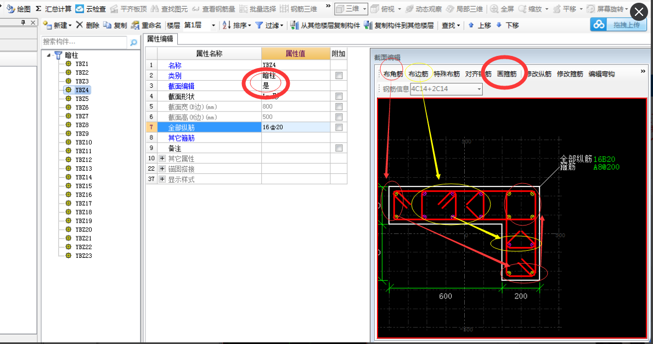Click 名称 property link
Screen dimensions: 653x344
pos(175,65)
